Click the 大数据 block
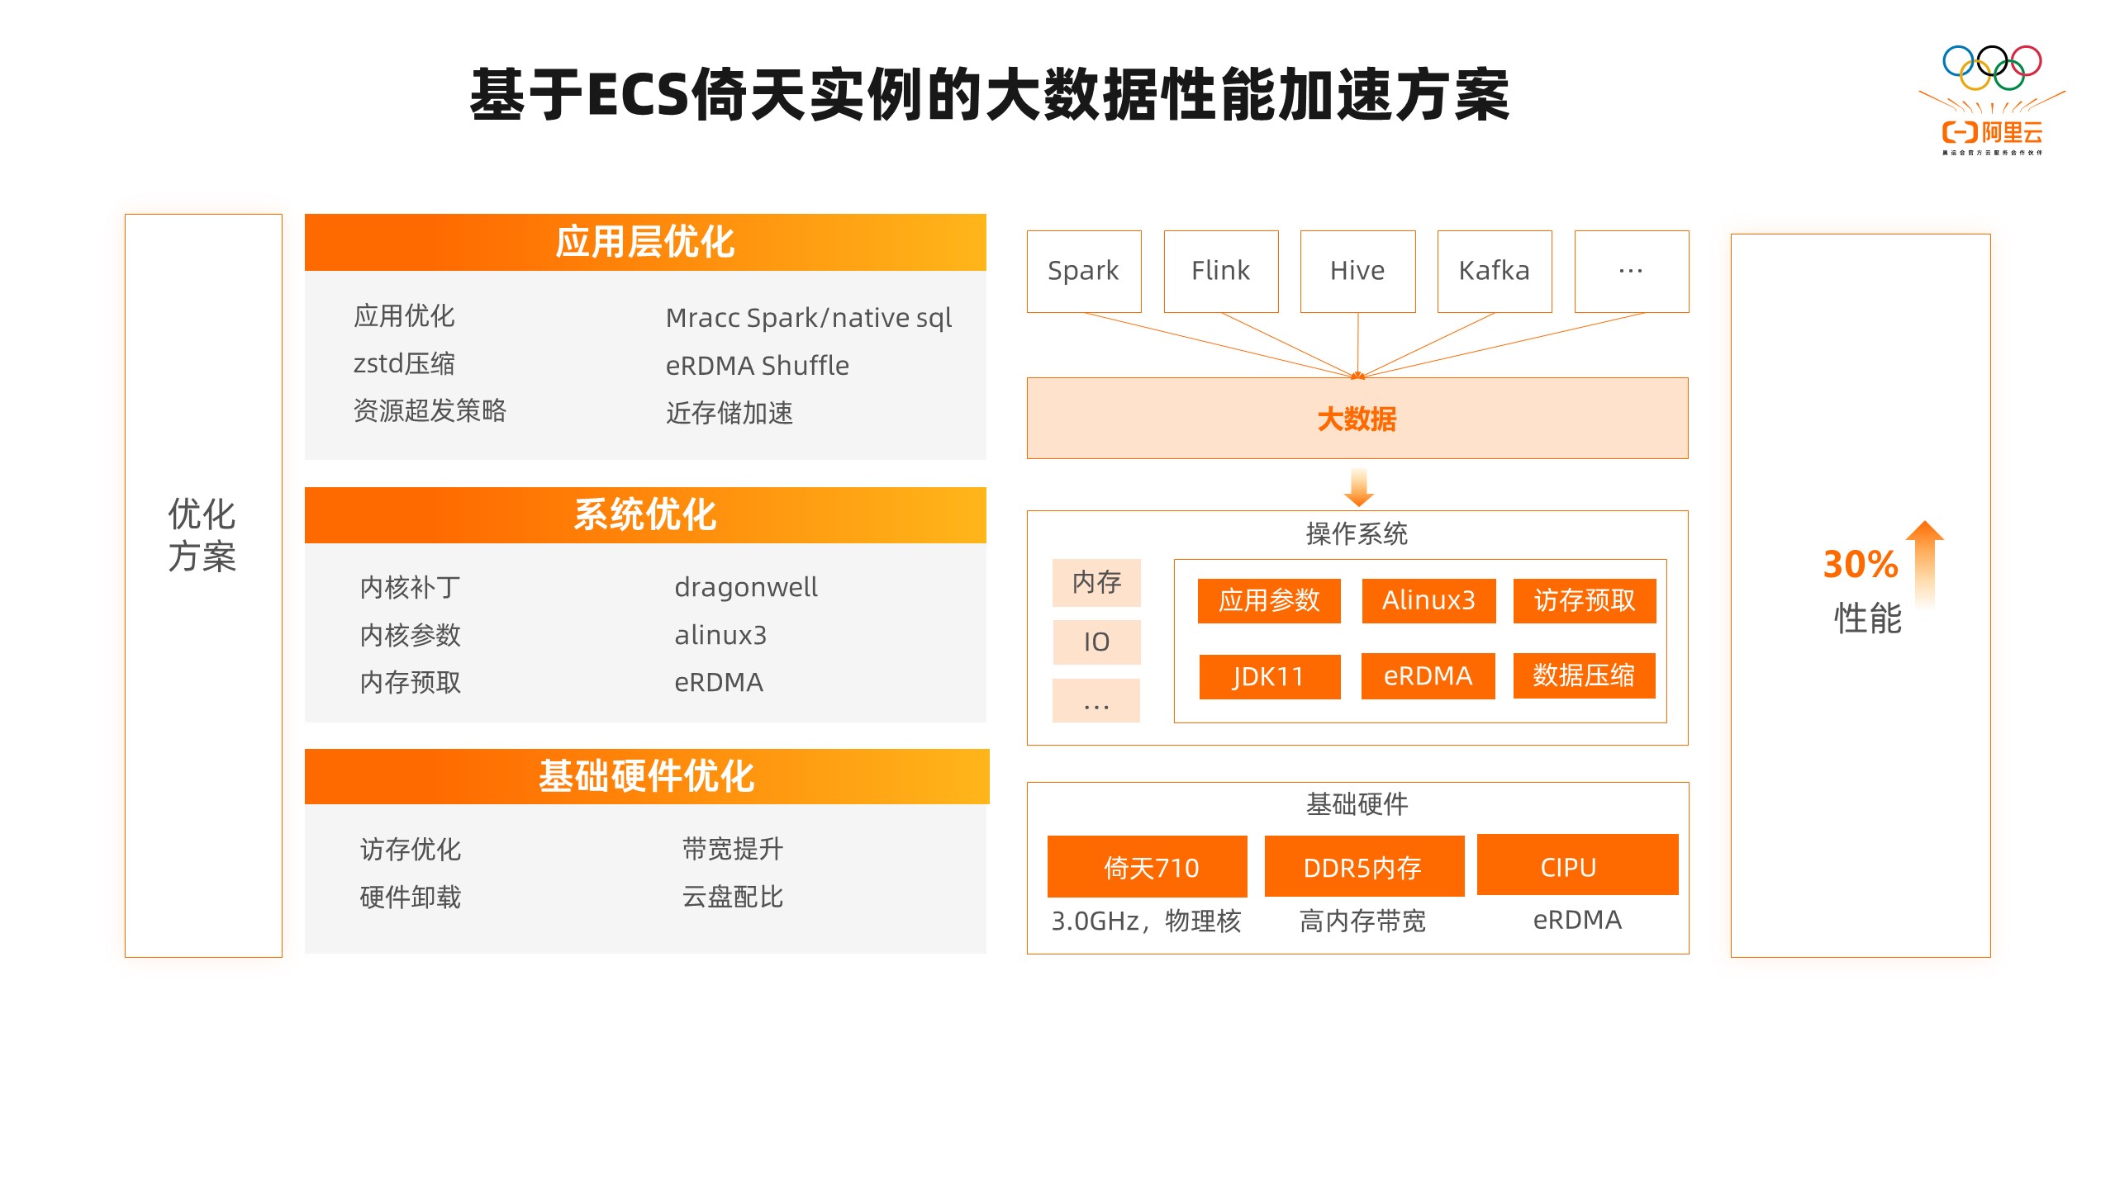Image resolution: width=2115 pixels, height=1189 pixels. [1357, 418]
